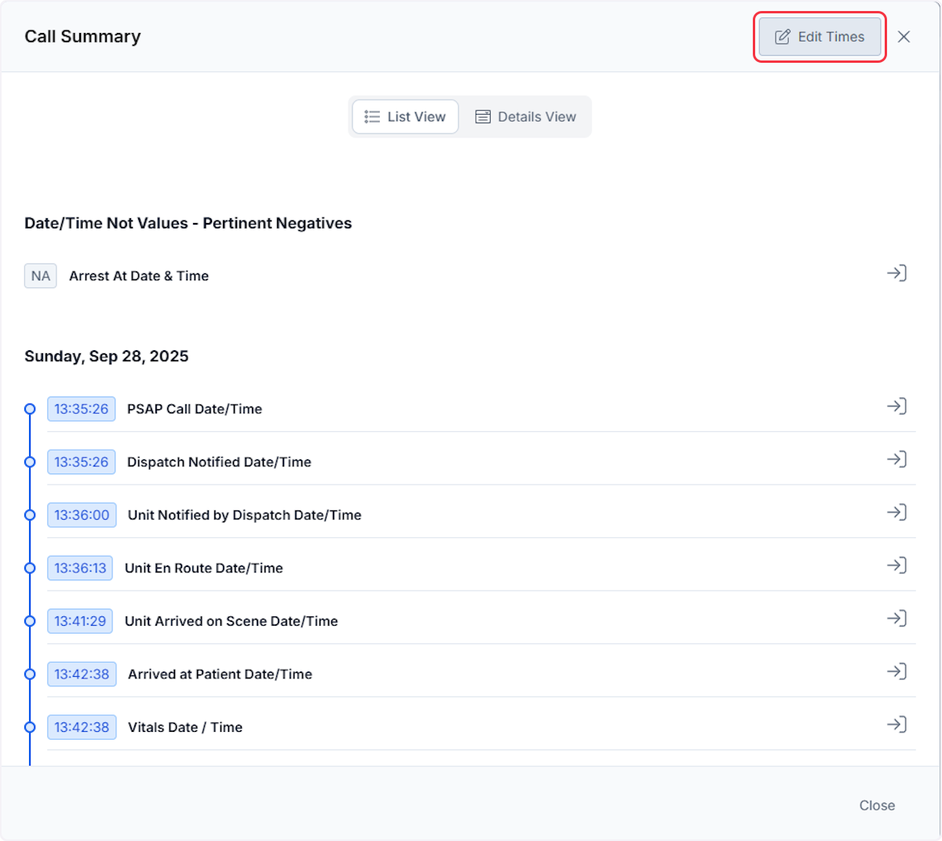Select Unit Arrived on Scene Date/Time label
Viewport: 942px width, 841px height.
point(232,621)
